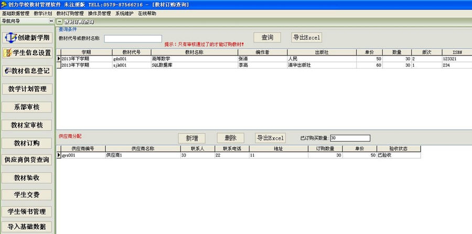Click 验收状态 column header

pos(399,149)
